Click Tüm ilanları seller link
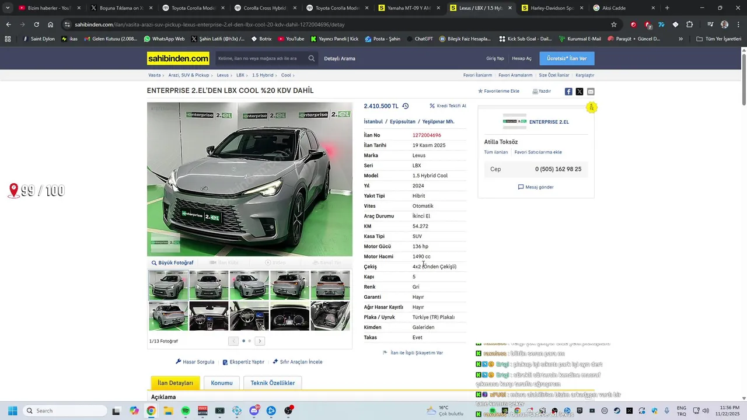This screenshot has height=420, width=747. (495, 152)
